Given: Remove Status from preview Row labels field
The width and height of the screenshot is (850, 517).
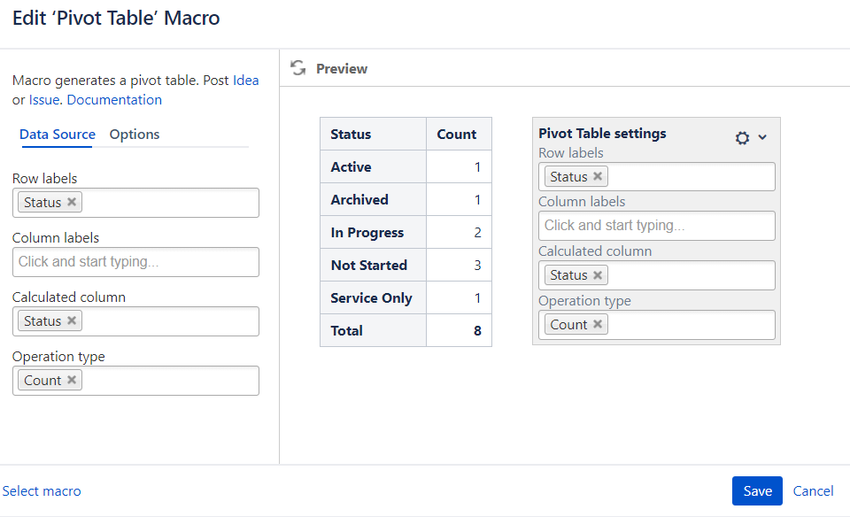Looking at the screenshot, I should pyautogui.click(x=598, y=176).
